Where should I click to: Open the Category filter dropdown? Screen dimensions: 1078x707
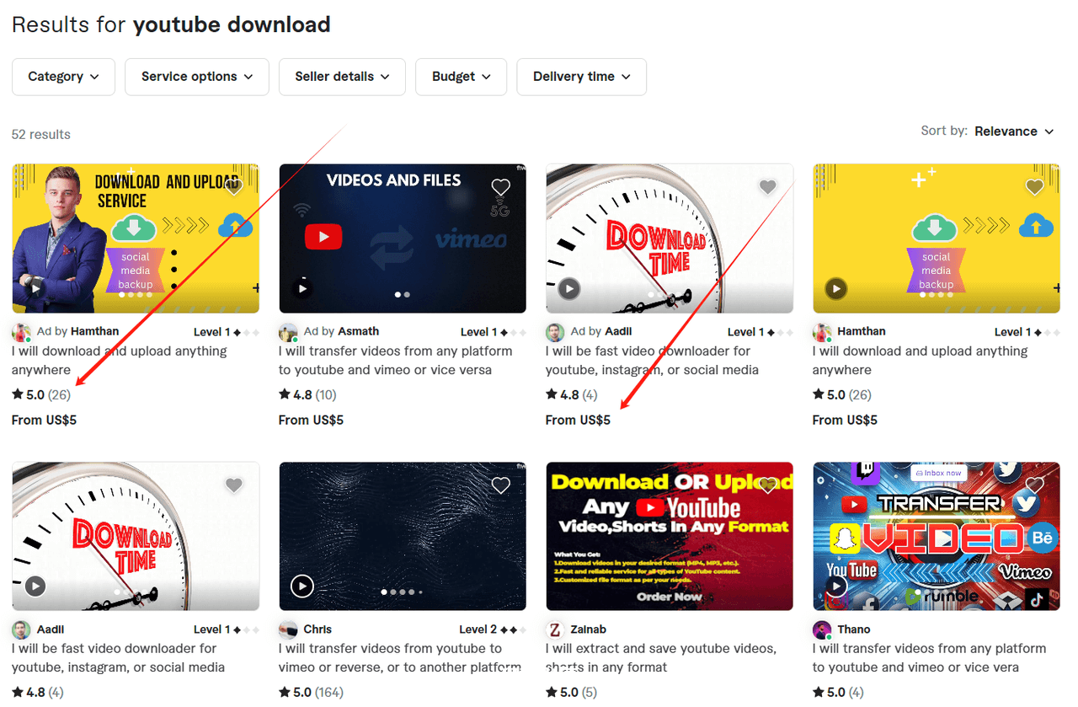[64, 77]
